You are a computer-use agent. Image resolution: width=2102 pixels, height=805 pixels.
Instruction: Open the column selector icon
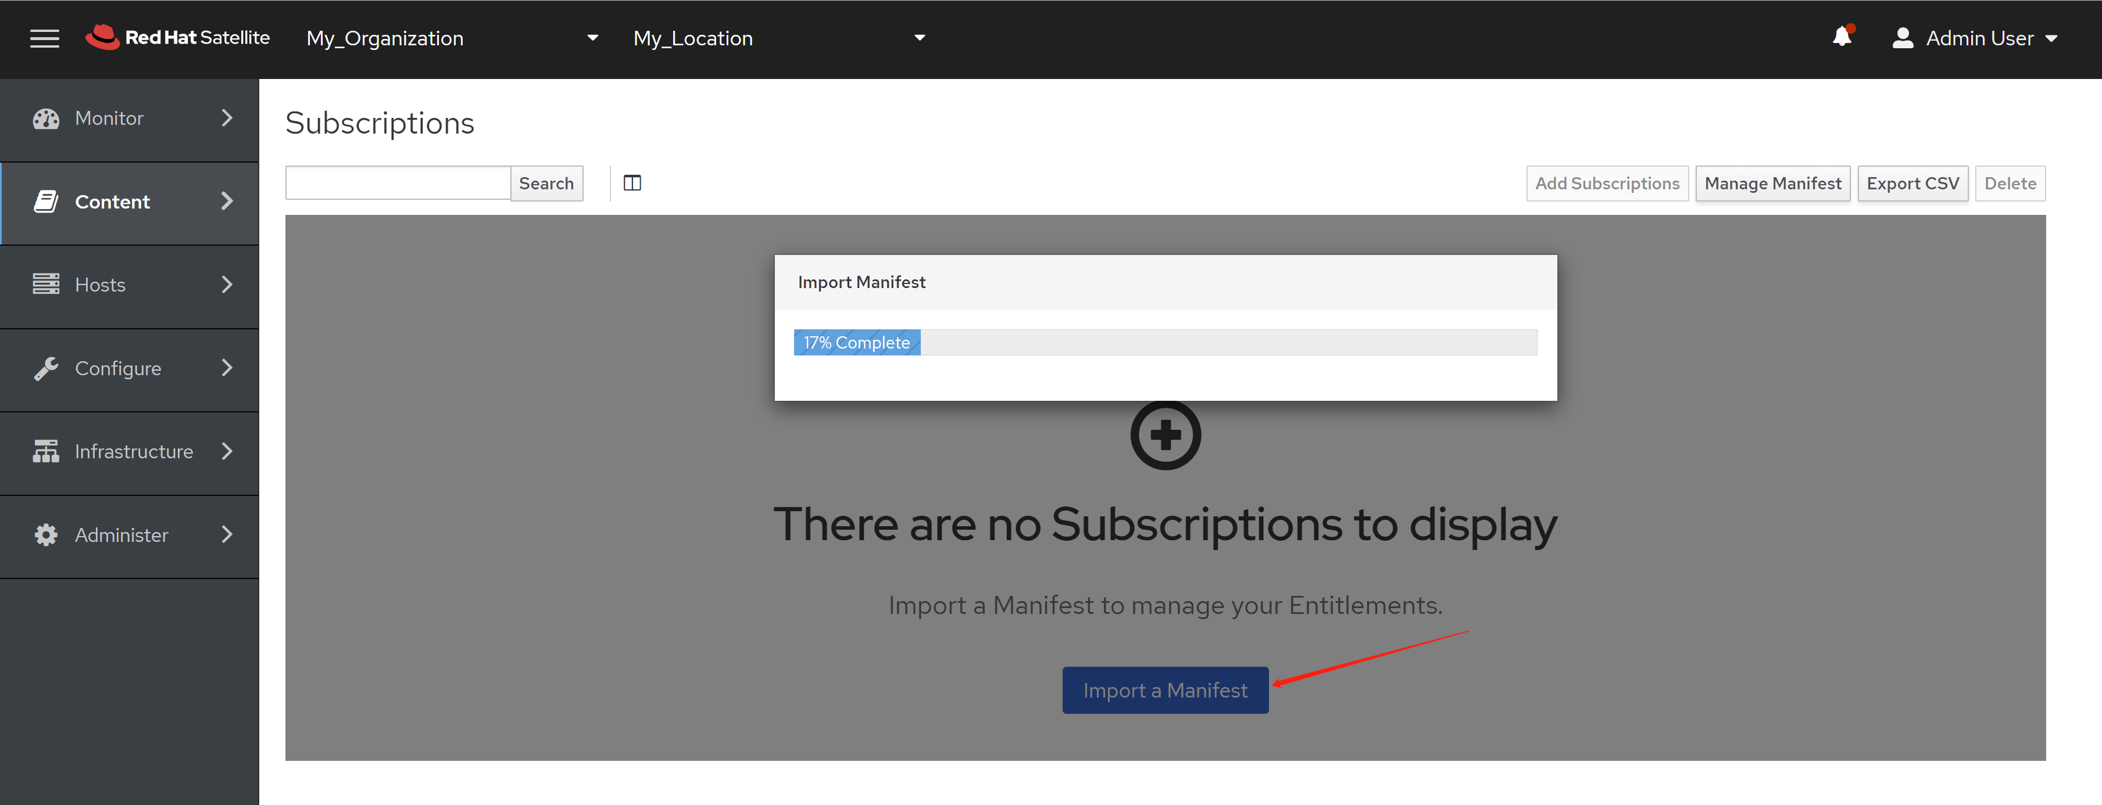[631, 183]
